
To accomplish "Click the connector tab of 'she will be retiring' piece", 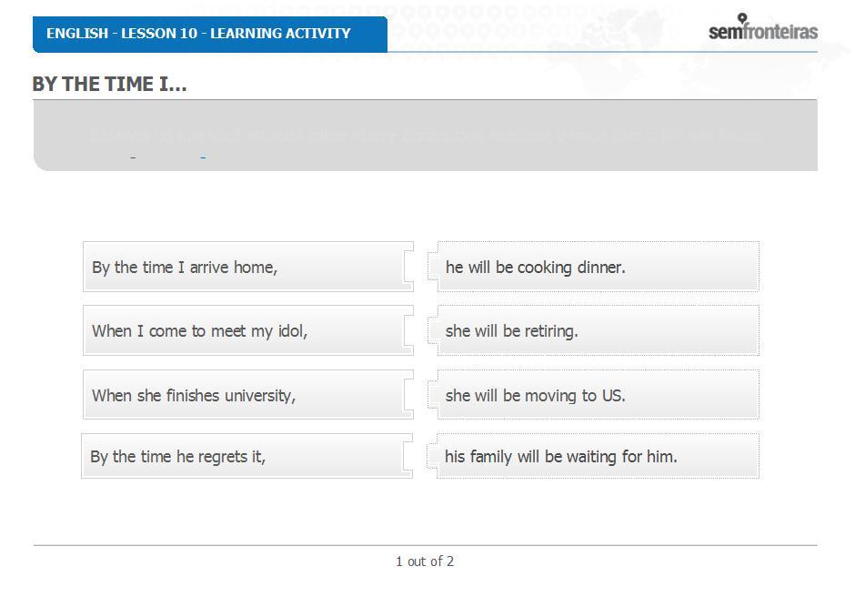I will tap(433, 330).
